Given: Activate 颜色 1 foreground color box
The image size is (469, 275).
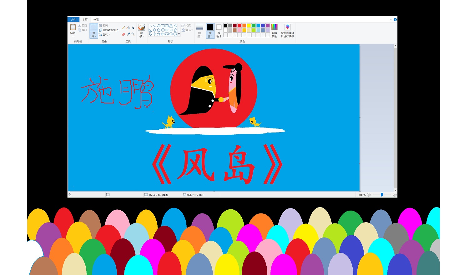Looking at the screenshot, I should click(x=210, y=31).
